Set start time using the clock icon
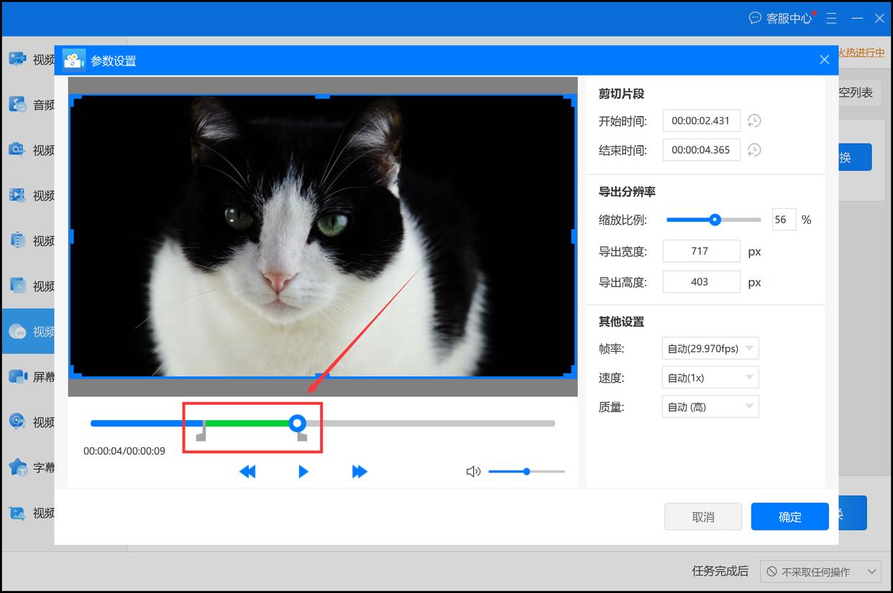 [754, 121]
